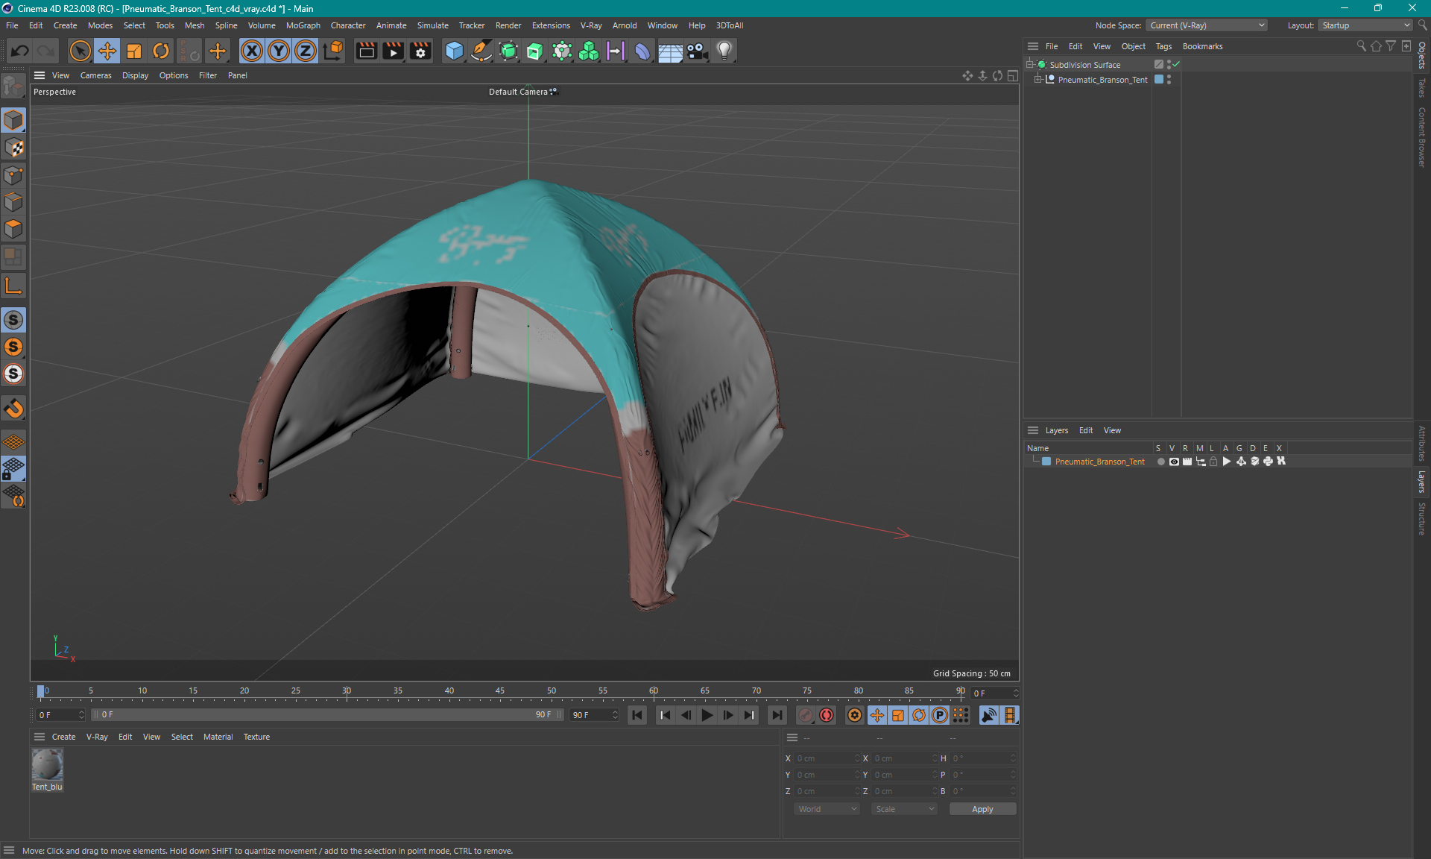
Task: Open viewport Cameras menu
Action: (x=95, y=75)
